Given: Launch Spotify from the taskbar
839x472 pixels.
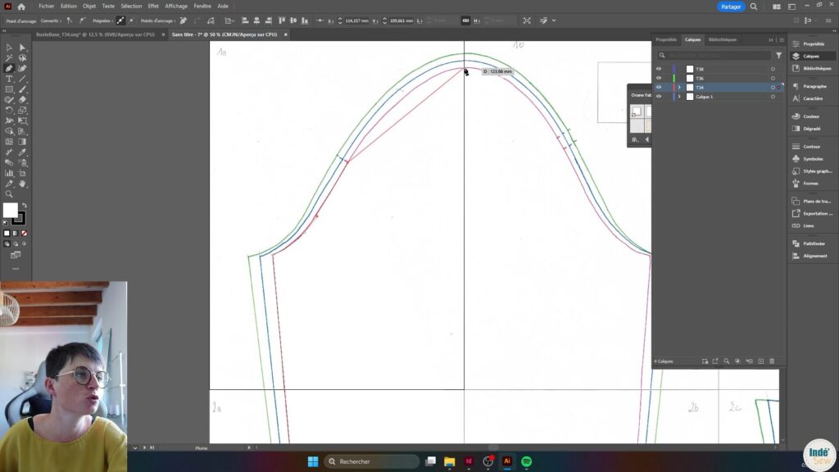Looking at the screenshot, I should (526, 461).
